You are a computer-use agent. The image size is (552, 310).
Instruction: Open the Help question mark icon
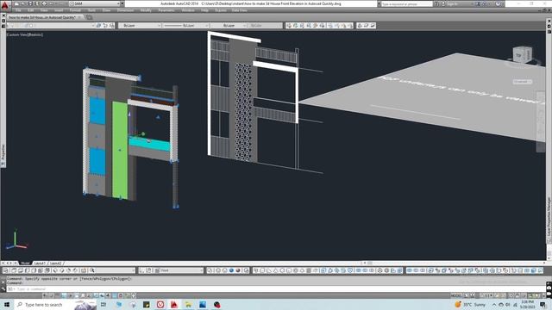498,3
